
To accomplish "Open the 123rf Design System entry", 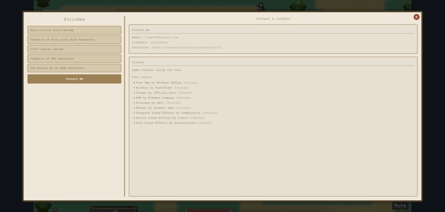I will tap(75, 49).
